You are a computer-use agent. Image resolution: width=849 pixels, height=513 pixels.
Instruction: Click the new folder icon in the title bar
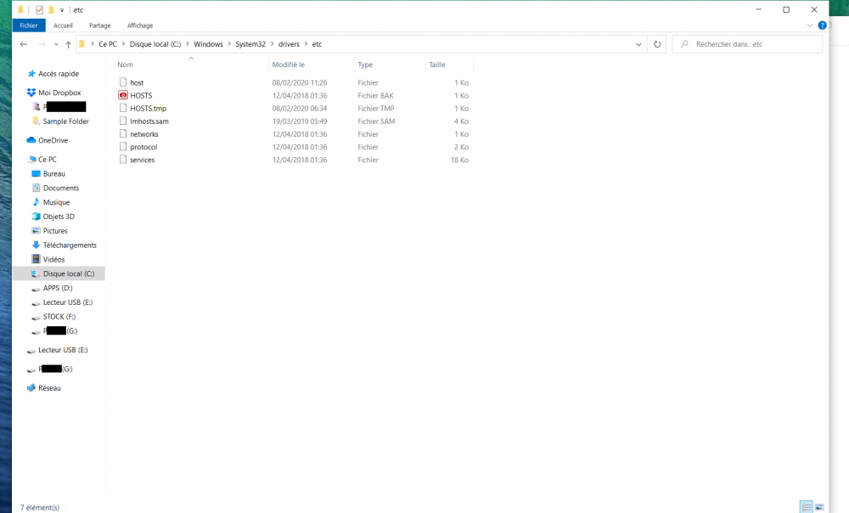[x=51, y=9]
